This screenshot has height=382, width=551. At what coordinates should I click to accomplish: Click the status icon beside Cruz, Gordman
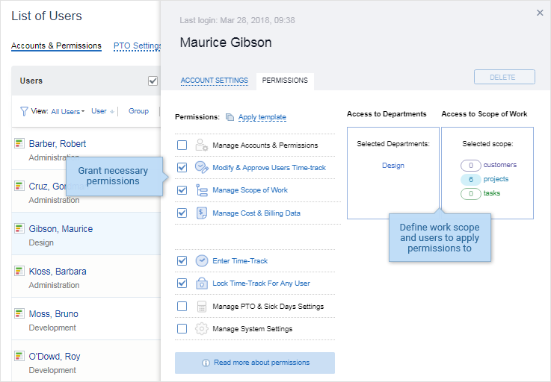[19, 186]
